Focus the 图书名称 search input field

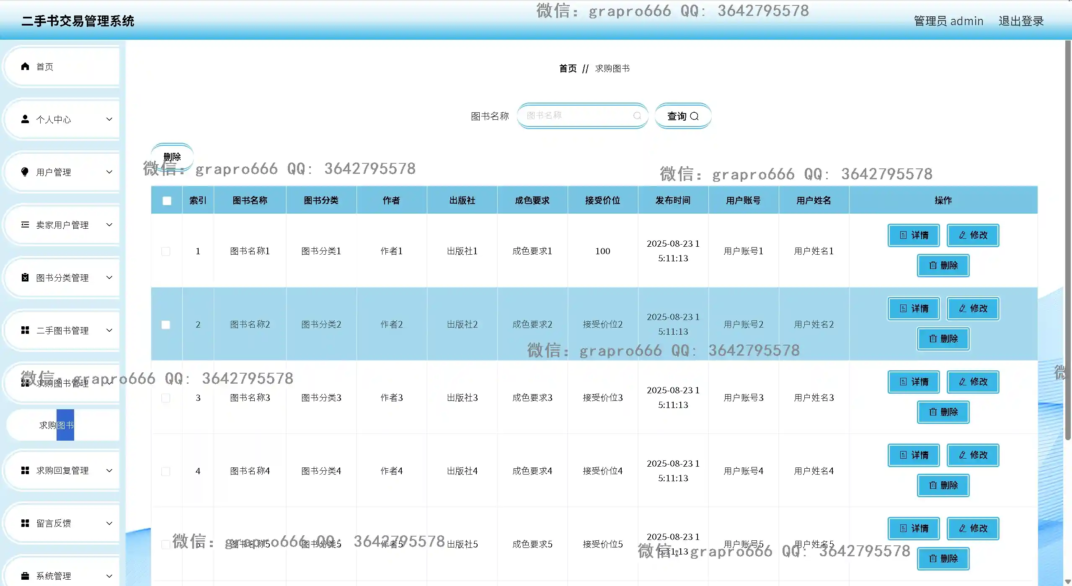point(578,116)
